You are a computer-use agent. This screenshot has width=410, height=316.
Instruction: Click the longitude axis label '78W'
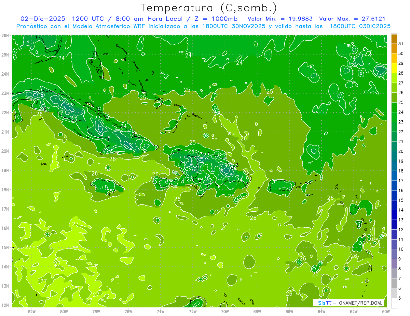click(96, 311)
